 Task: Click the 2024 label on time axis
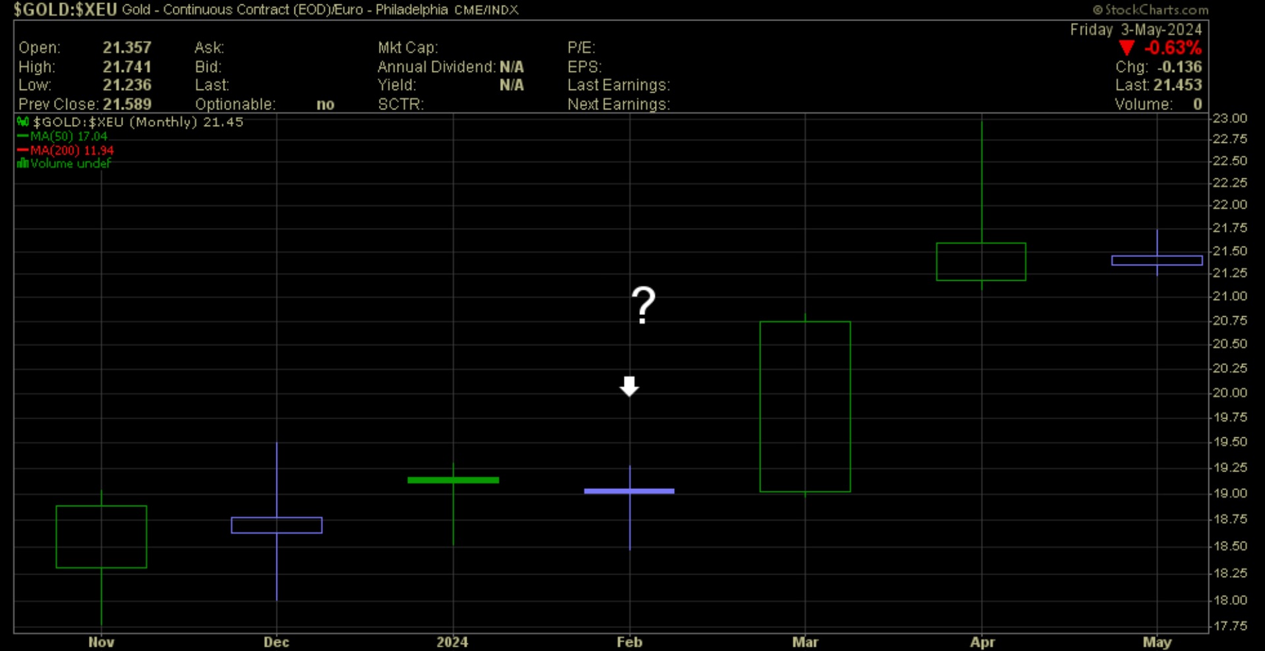coord(452,642)
